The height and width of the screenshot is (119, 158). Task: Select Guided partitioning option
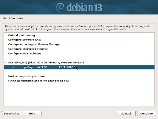[x=21, y=35]
